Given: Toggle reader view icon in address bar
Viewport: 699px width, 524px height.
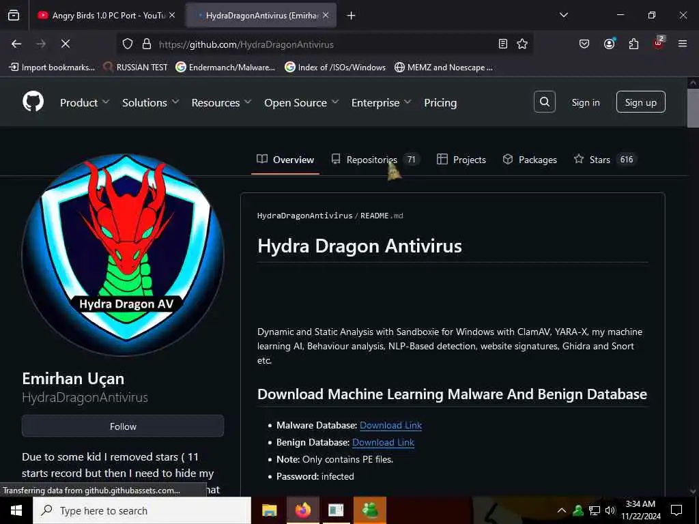Looking at the screenshot, I should tap(503, 44).
